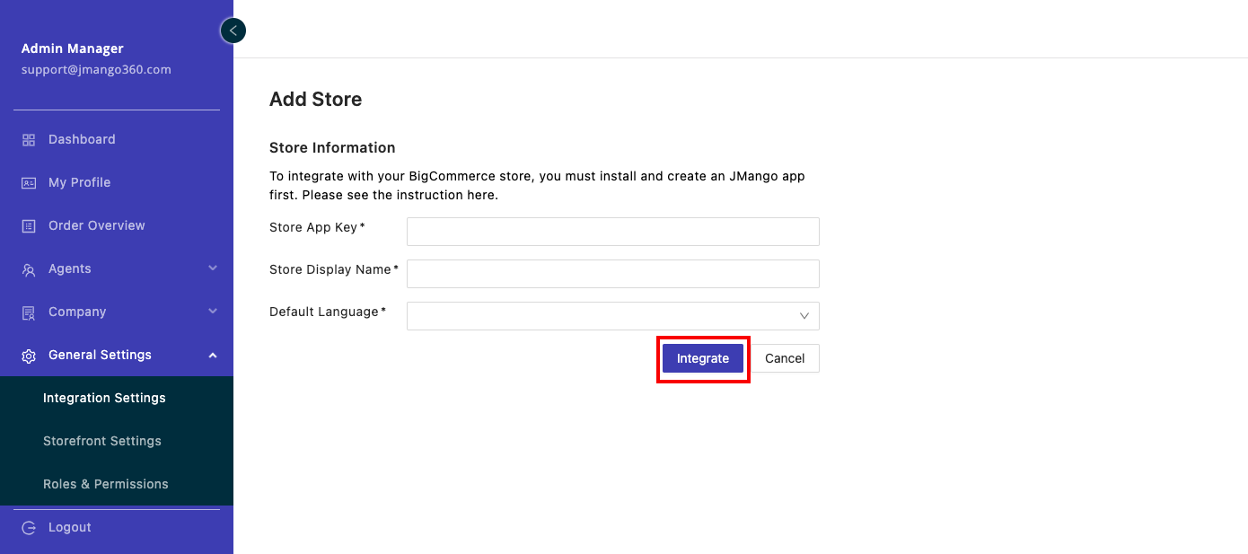The height and width of the screenshot is (554, 1248).
Task: Expand the Agents submenu chevron
Action: (x=213, y=268)
